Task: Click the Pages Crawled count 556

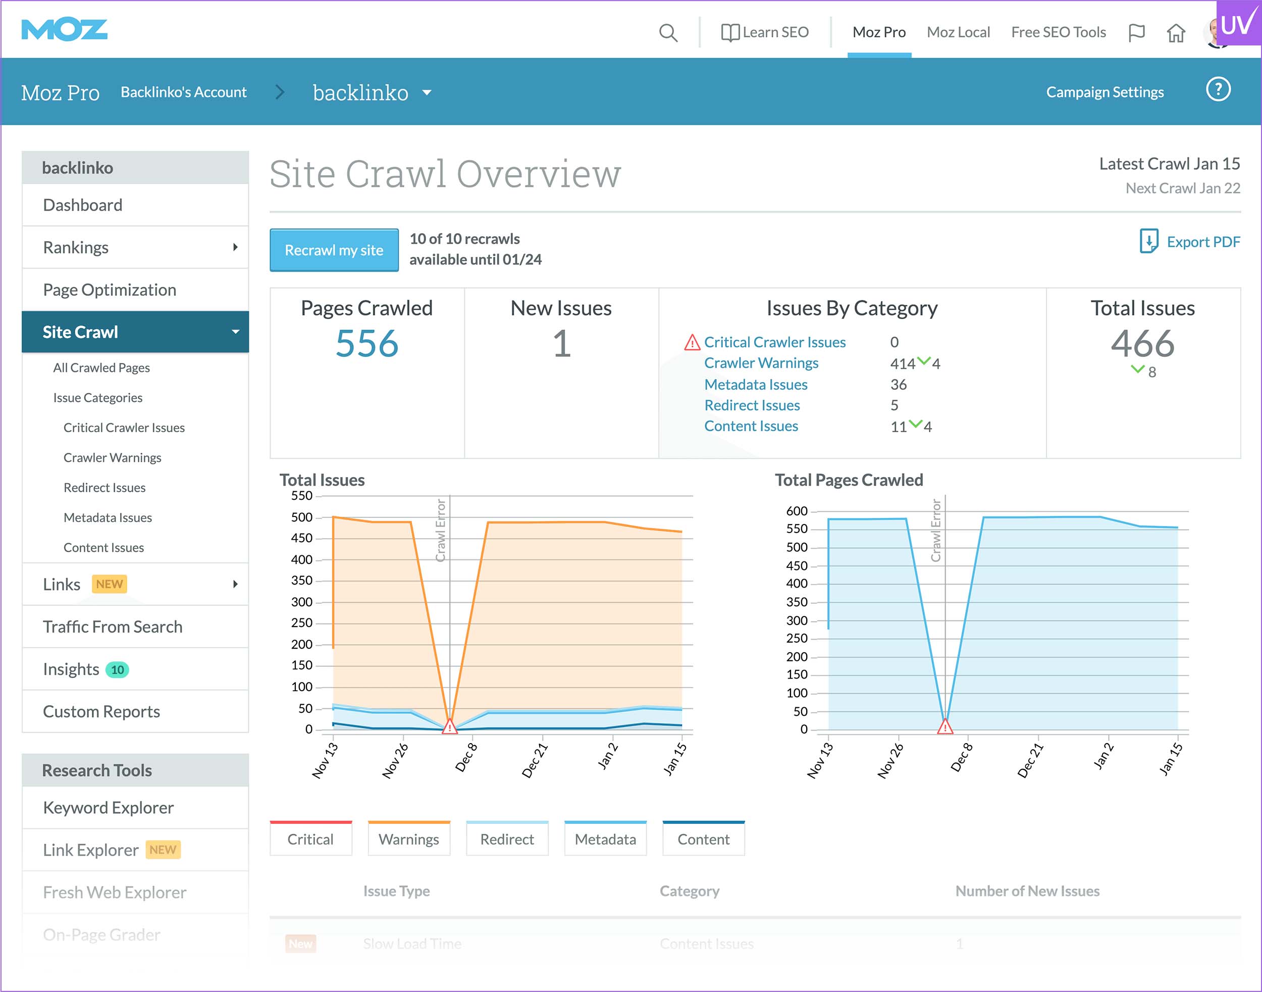Action: tap(367, 343)
